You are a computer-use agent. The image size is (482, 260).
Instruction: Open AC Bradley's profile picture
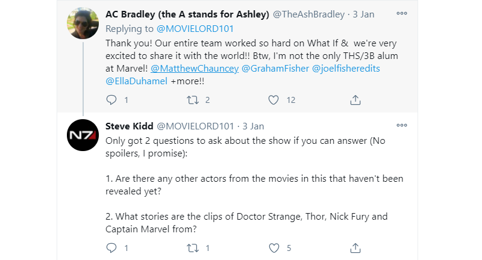pyautogui.click(x=83, y=23)
